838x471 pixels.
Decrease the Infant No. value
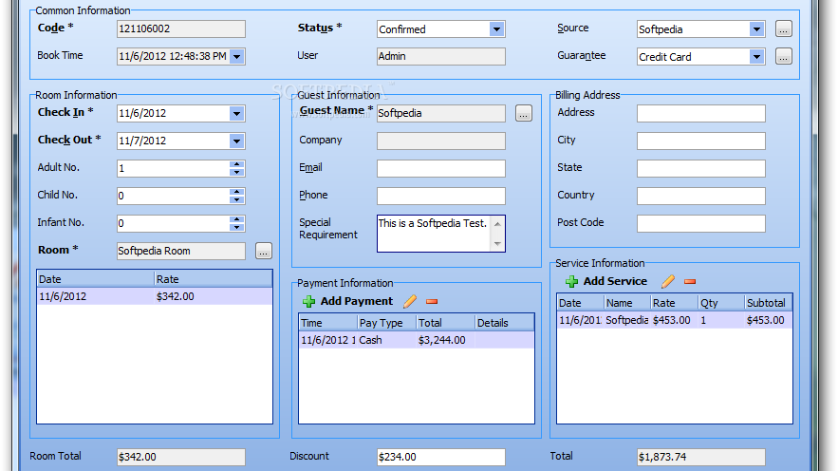coord(236,227)
